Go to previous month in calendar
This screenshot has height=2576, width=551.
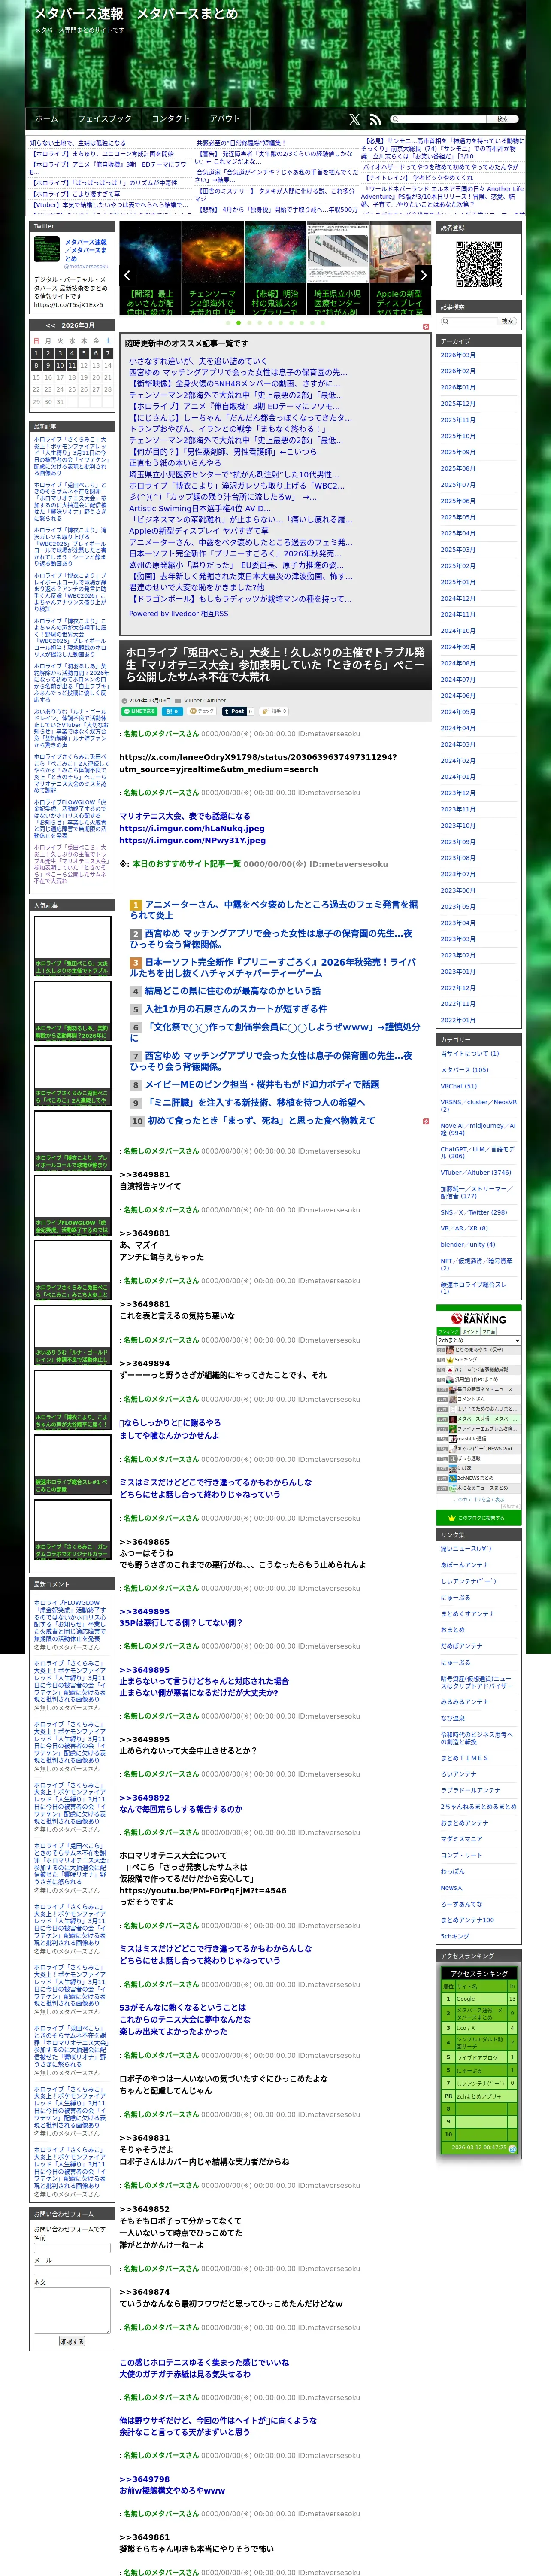[x=50, y=325]
